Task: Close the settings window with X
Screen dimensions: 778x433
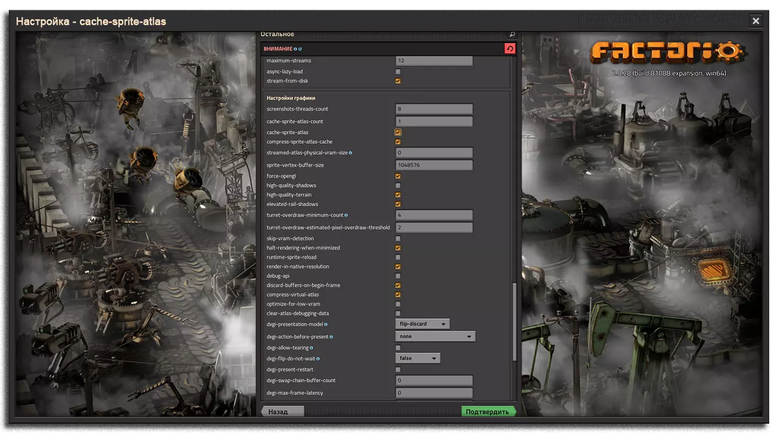Action: (755, 21)
